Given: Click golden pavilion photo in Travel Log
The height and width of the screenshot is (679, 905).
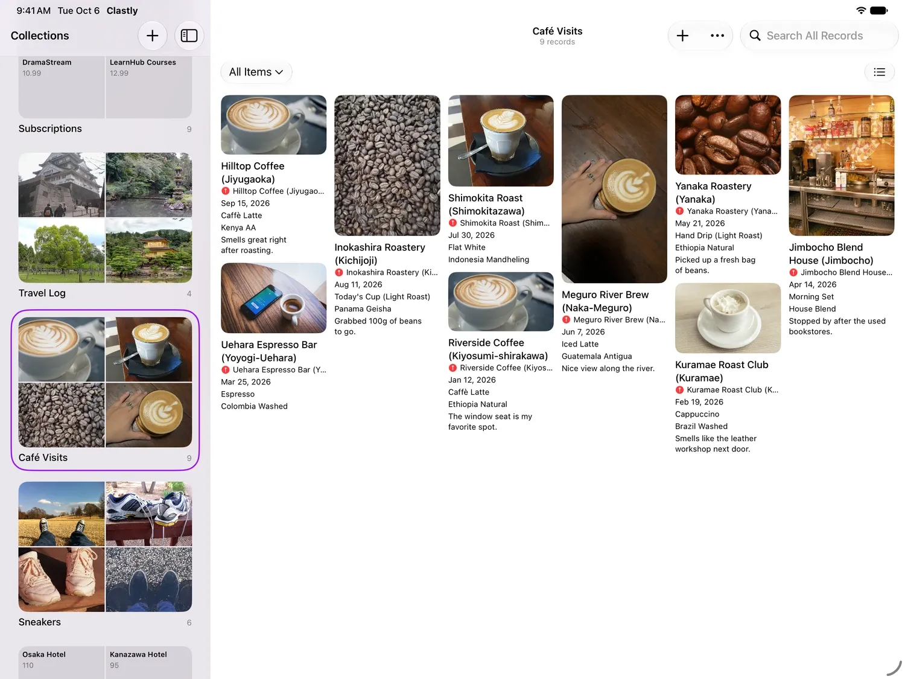Looking at the screenshot, I should (x=149, y=250).
